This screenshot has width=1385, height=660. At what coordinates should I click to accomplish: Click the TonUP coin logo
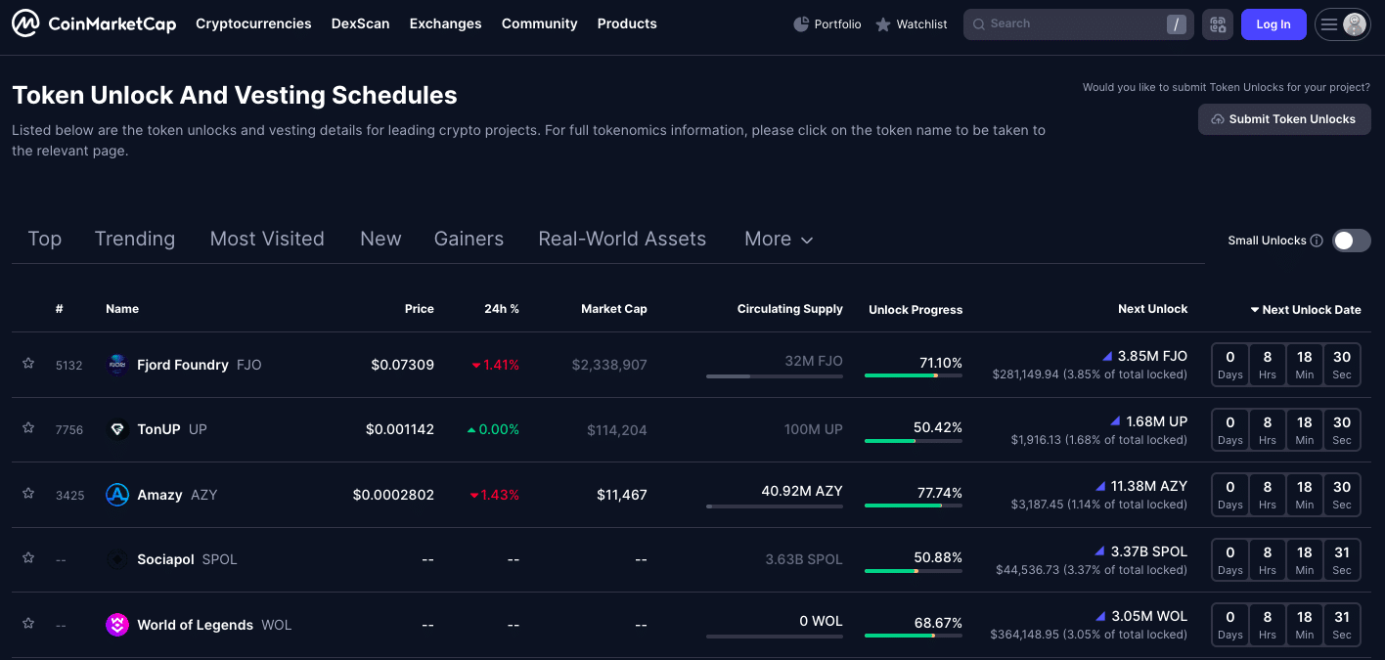117,429
